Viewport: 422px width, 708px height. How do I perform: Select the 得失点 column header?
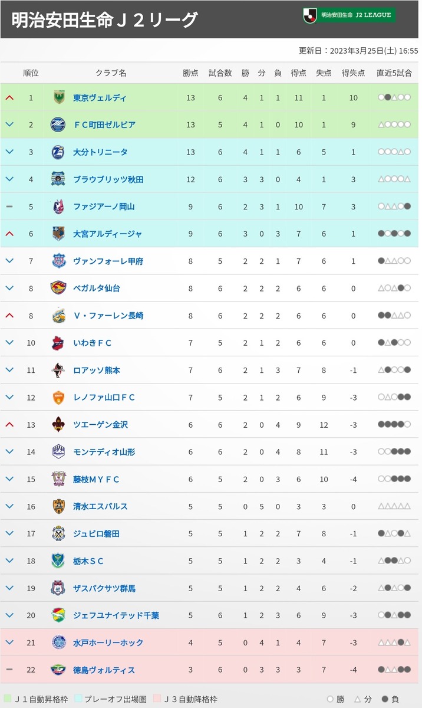tap(353, 73)
